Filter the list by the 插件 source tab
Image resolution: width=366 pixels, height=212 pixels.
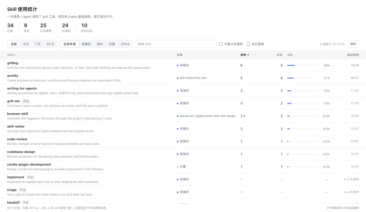coord(100,44)
